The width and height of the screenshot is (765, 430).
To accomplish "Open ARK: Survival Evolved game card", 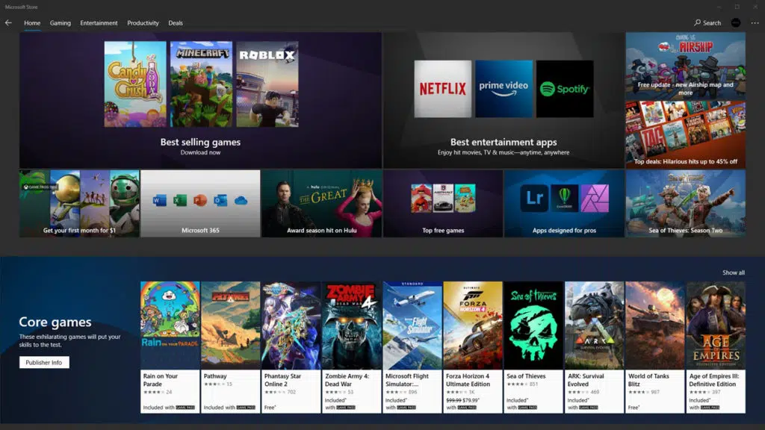I will coord(594,347).
